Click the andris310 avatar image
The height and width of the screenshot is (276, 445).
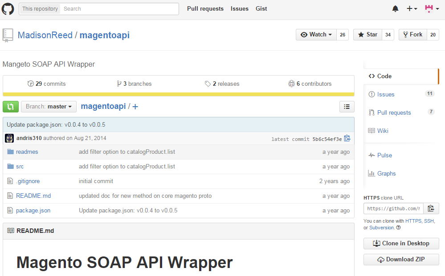pyautogui.click(x=9, y=138)
